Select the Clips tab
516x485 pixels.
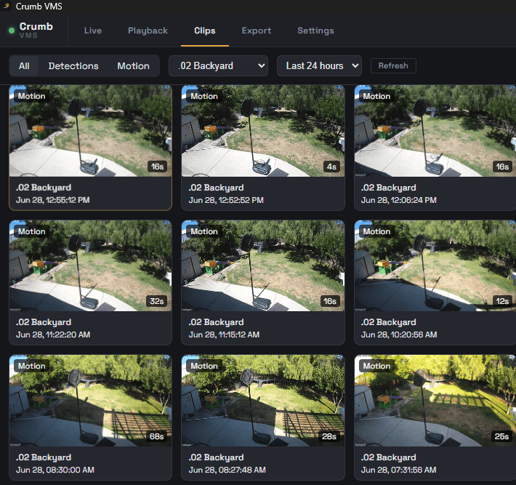click(205, 31)
